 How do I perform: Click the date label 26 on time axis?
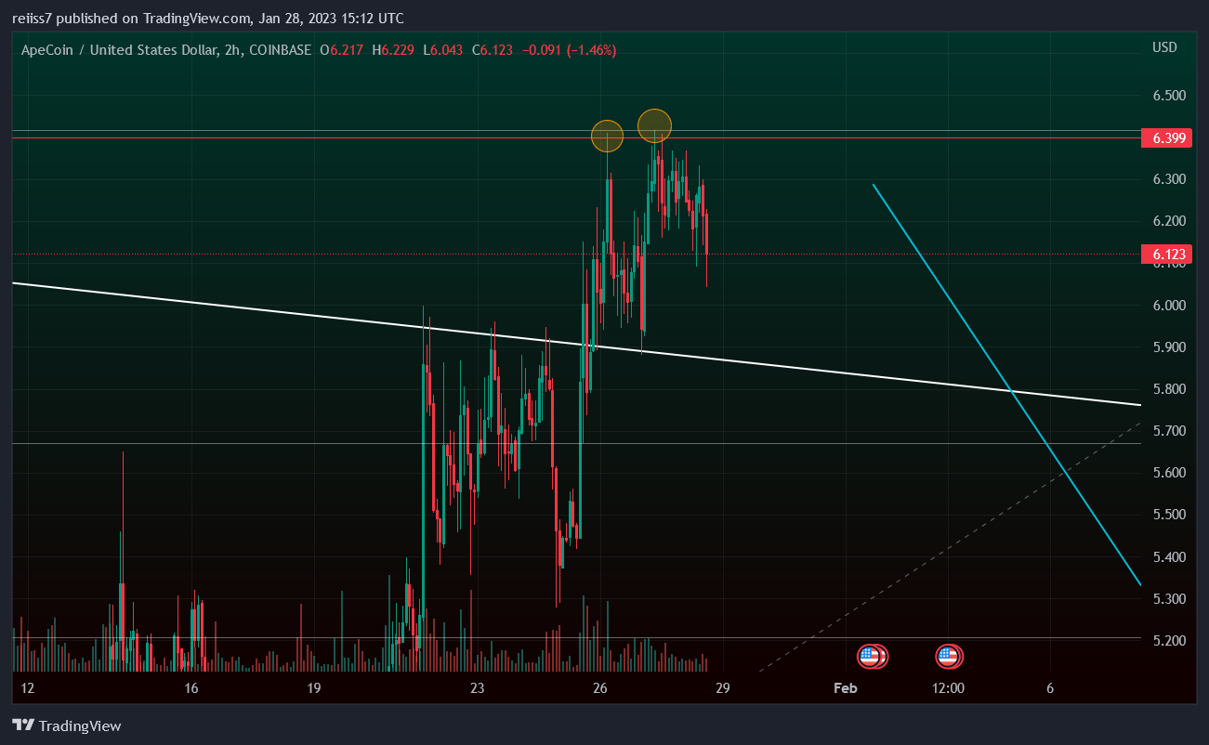tap(600, 688)
